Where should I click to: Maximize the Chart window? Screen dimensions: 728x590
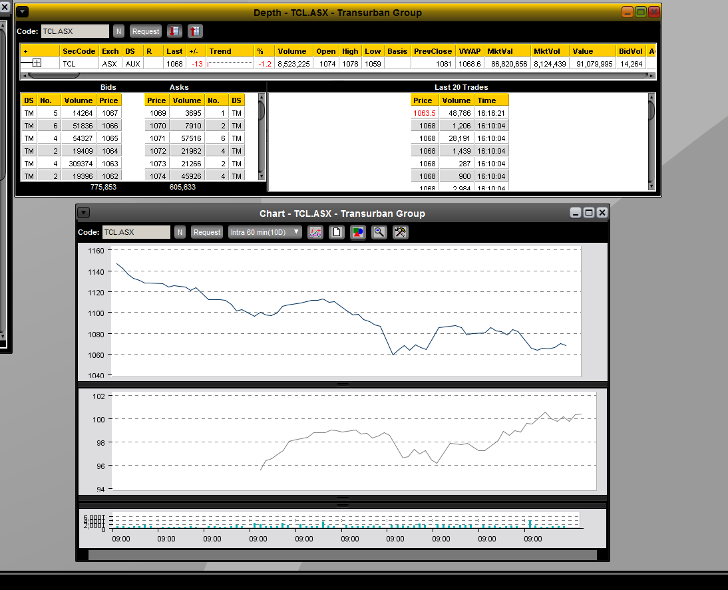tap(589, 213)
